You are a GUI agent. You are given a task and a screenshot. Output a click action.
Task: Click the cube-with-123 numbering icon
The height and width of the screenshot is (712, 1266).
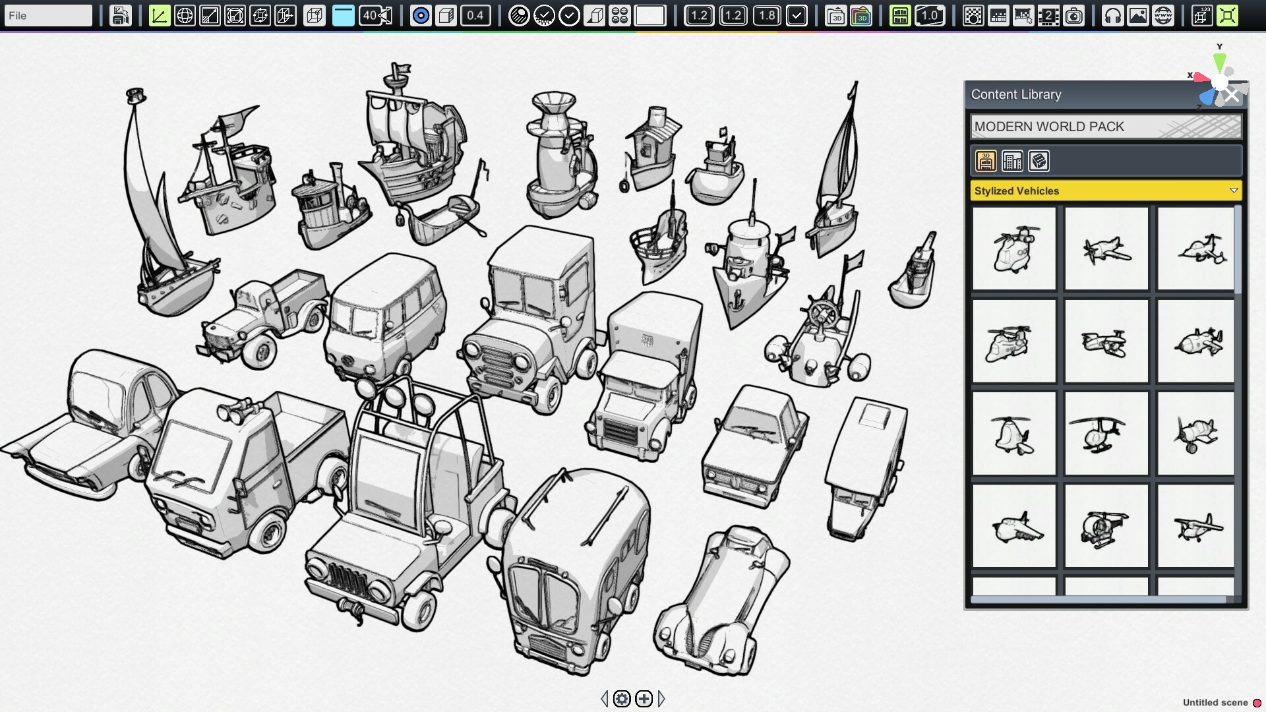[x=1201, y=15]
